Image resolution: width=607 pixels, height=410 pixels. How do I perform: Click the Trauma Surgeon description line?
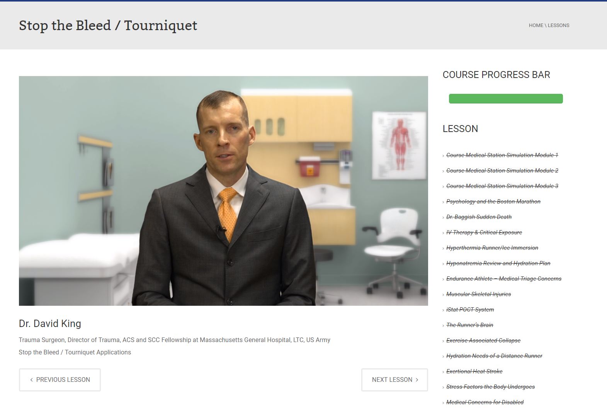pos(175,340)
